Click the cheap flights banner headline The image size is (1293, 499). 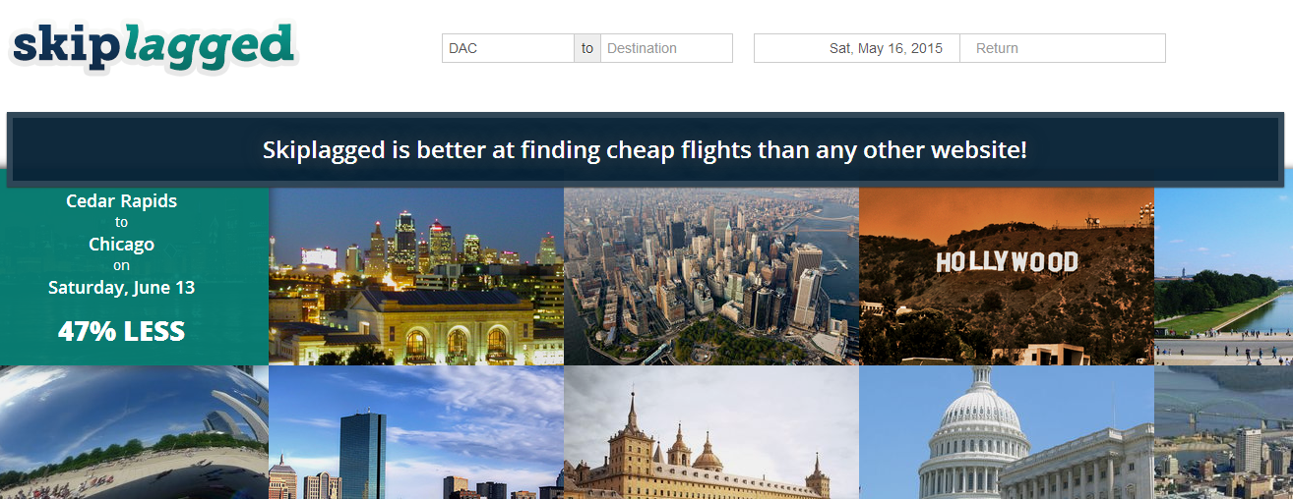tap(646, 150)
